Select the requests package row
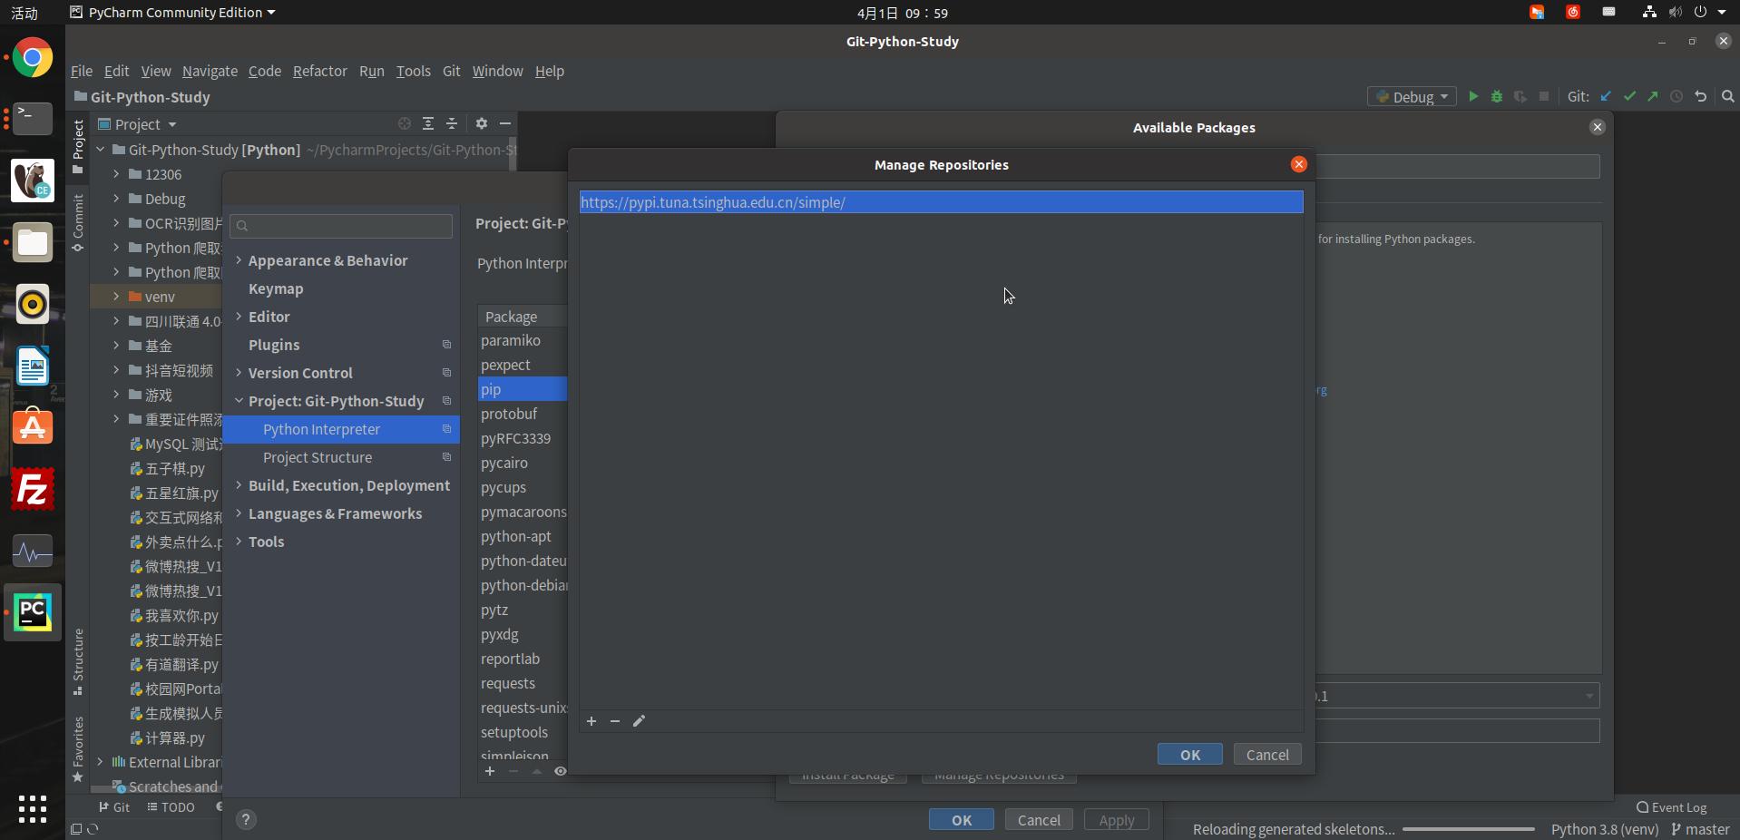 point(523,683)
